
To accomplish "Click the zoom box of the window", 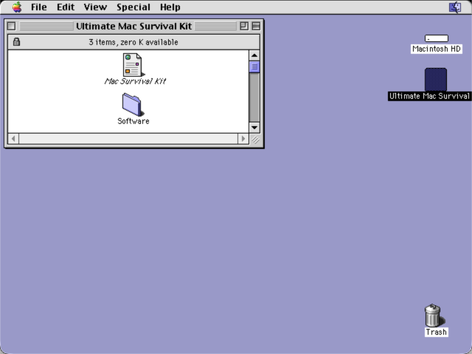I will point(244,27).
